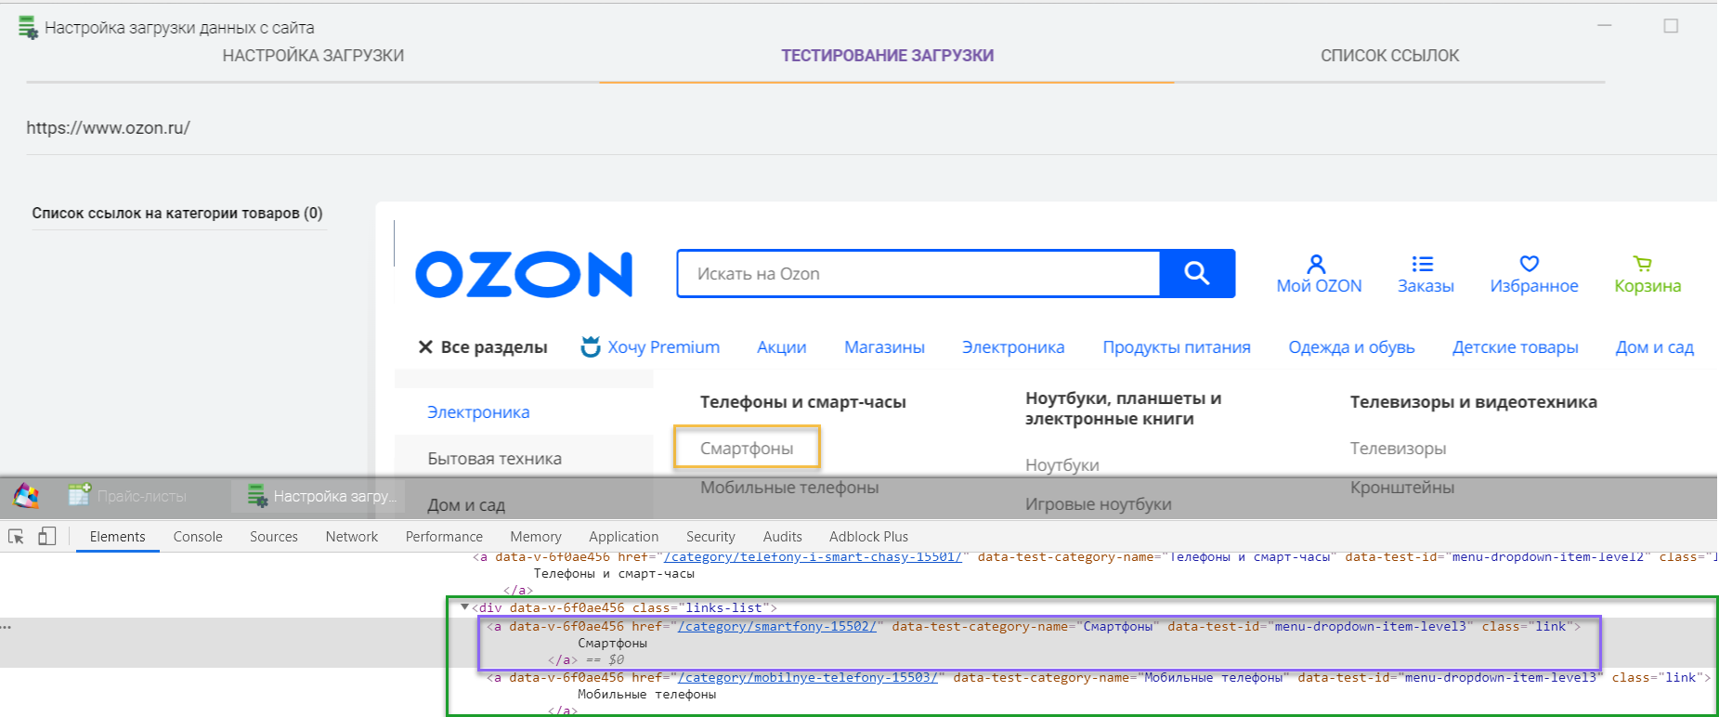
Task: Click the Избранное heart icon
Action: tap(1530, 265)
